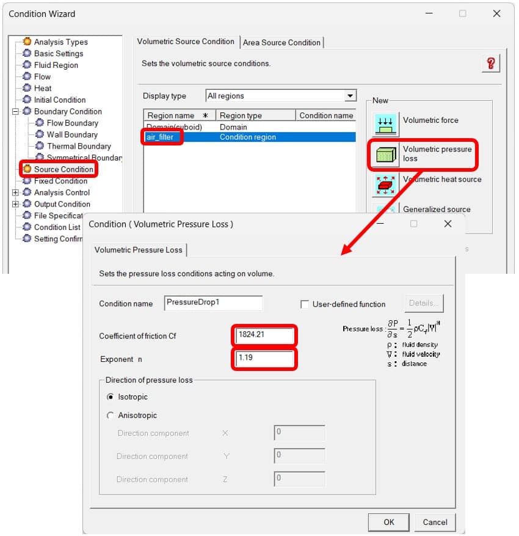Click the gear icon beside Boundary Condition
Screen dimensions: 519x536
click(27, 111)
